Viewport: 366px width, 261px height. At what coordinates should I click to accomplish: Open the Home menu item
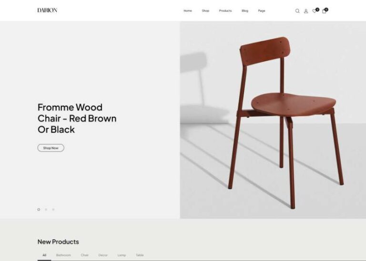[188, 11]
